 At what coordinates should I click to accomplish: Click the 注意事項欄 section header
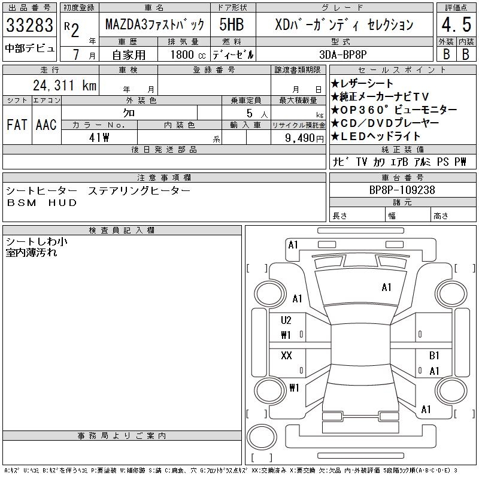[x=164, y=177]
